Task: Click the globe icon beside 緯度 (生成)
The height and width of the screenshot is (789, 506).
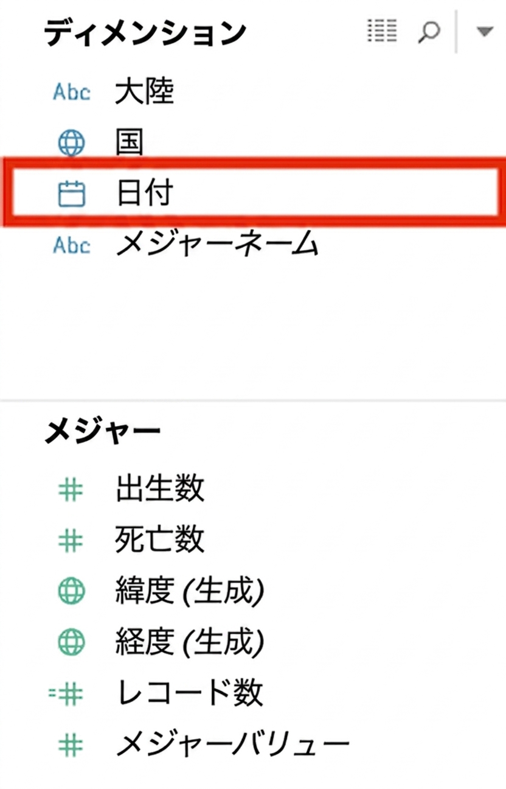Action: coord(72,591)
